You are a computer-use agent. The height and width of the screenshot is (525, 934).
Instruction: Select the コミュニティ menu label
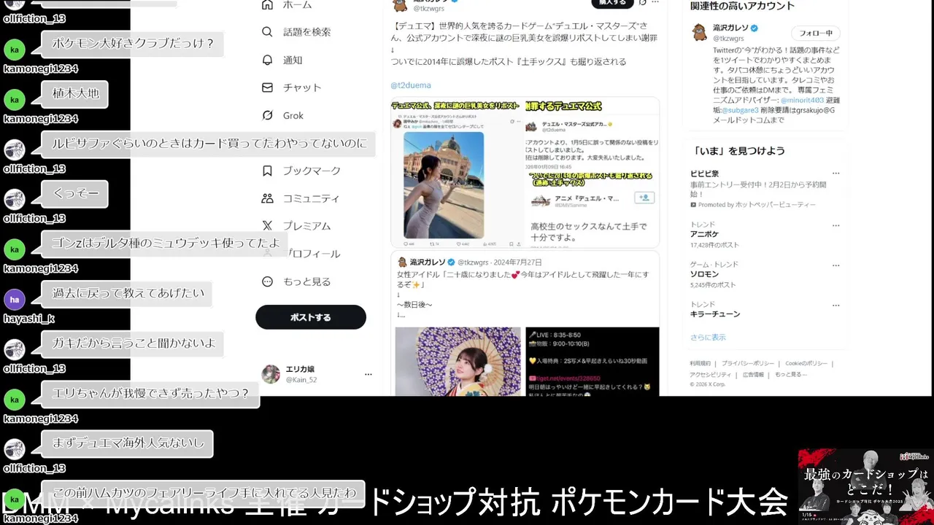(312, 198)
